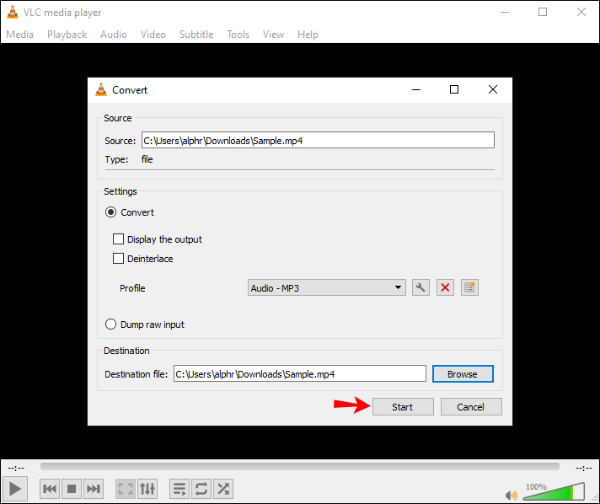Viewport: 600px width, 504px height.
Task: Open the Subtitle menu
Action: click(x=196, y=35)
